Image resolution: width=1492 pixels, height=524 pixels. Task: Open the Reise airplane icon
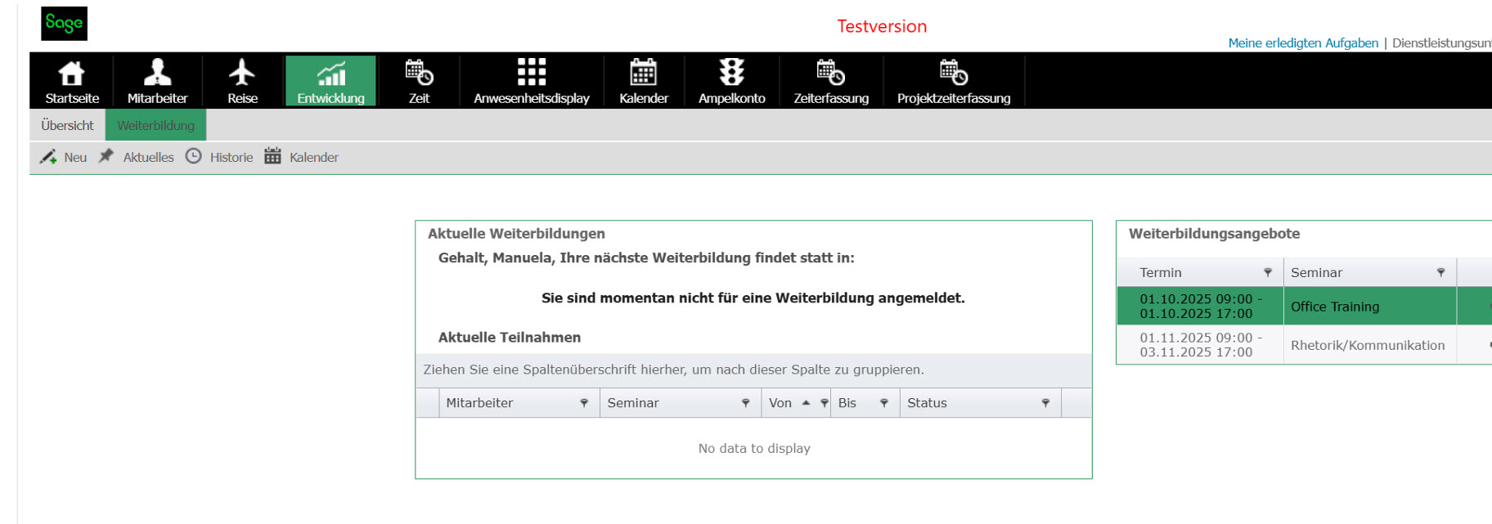pyautogui.click(x=242, y=74)
